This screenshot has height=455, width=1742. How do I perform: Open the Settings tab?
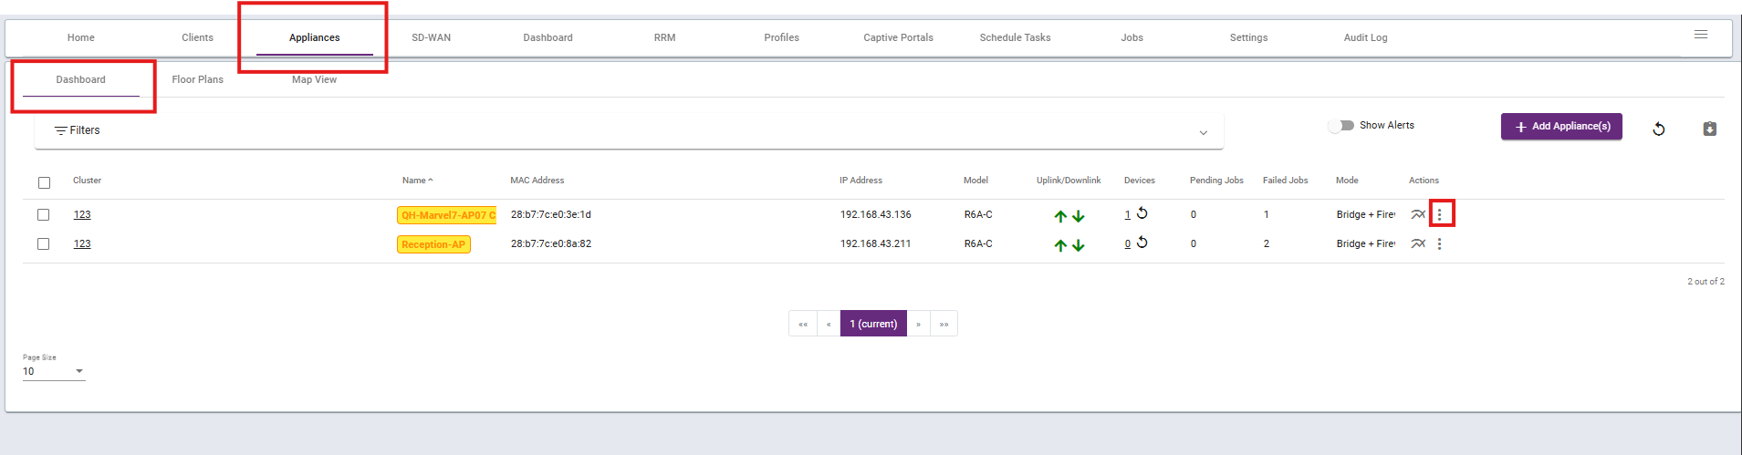1249,37
